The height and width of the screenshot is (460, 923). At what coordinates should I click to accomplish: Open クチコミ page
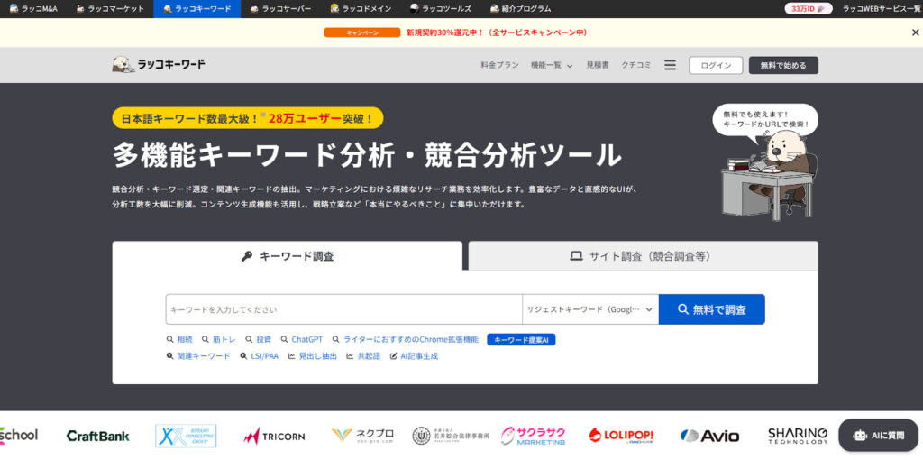636,65
